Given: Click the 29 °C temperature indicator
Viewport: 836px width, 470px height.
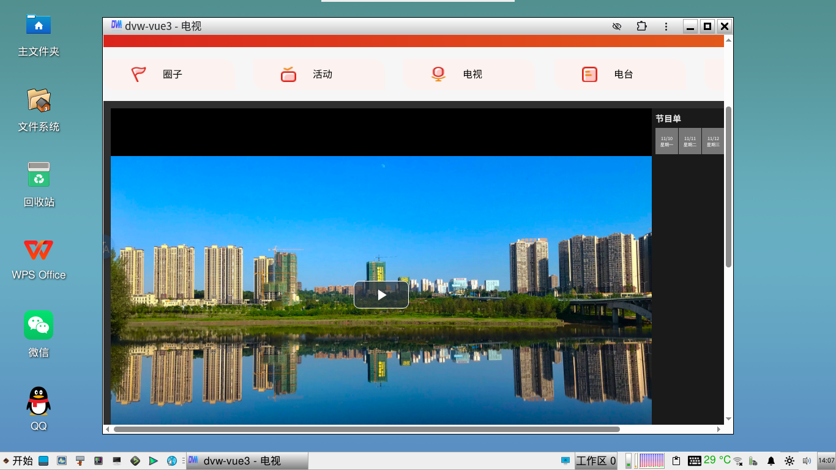Looking at the screenshot, I should (x=717, y=460).
